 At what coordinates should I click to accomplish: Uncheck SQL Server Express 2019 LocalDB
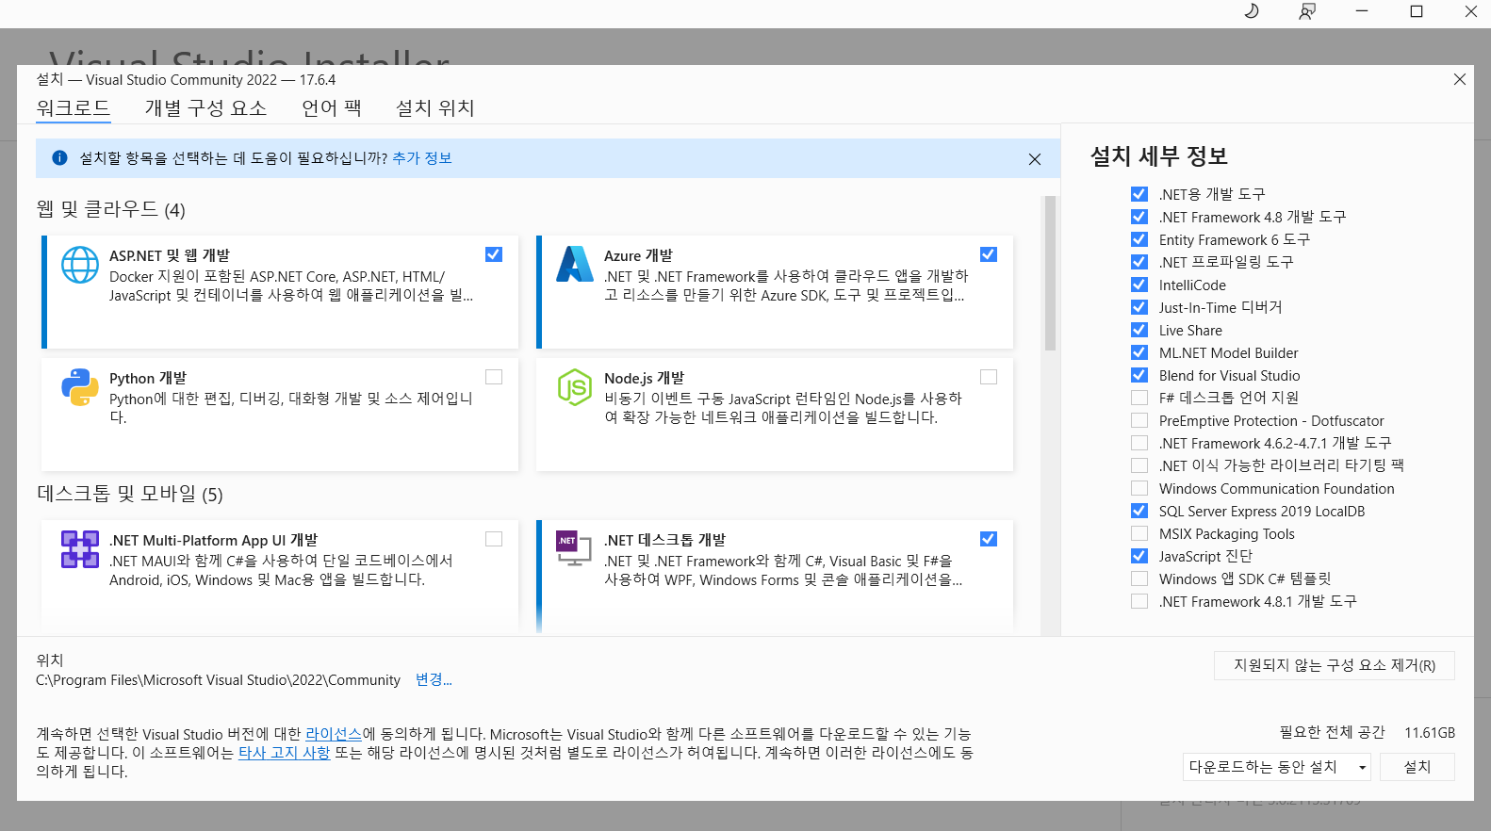tap(1139, 511)
